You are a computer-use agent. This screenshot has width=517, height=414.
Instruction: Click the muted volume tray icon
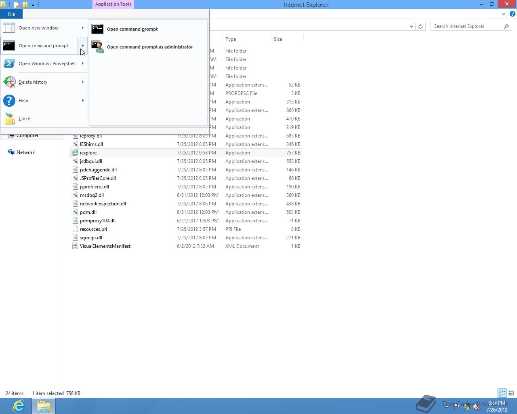coord(476,406)
